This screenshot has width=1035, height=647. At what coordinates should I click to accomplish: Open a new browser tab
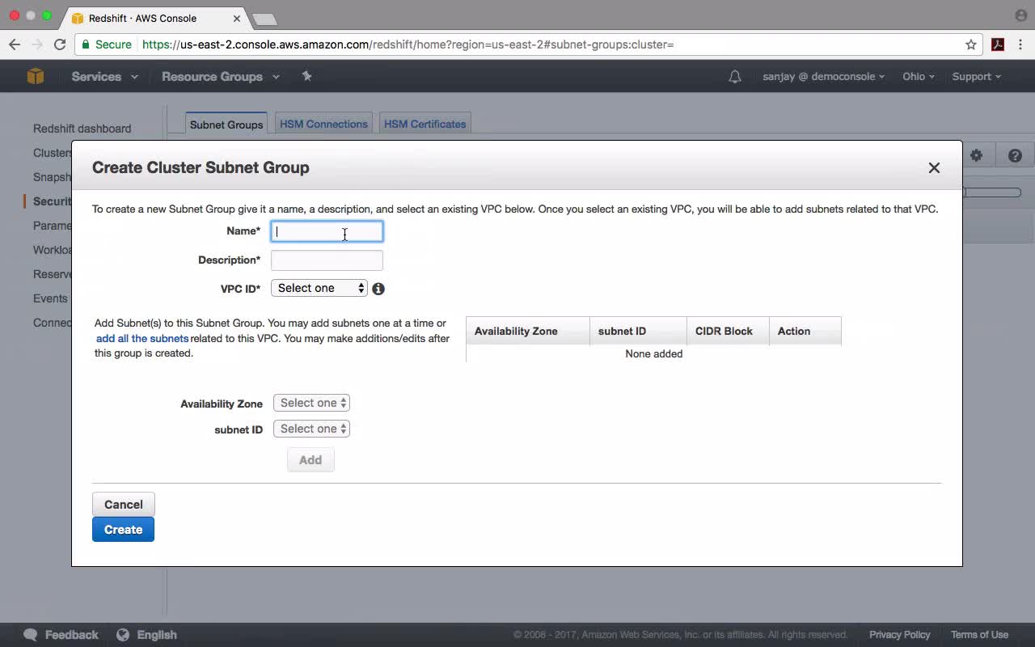(x=264, y=19)
